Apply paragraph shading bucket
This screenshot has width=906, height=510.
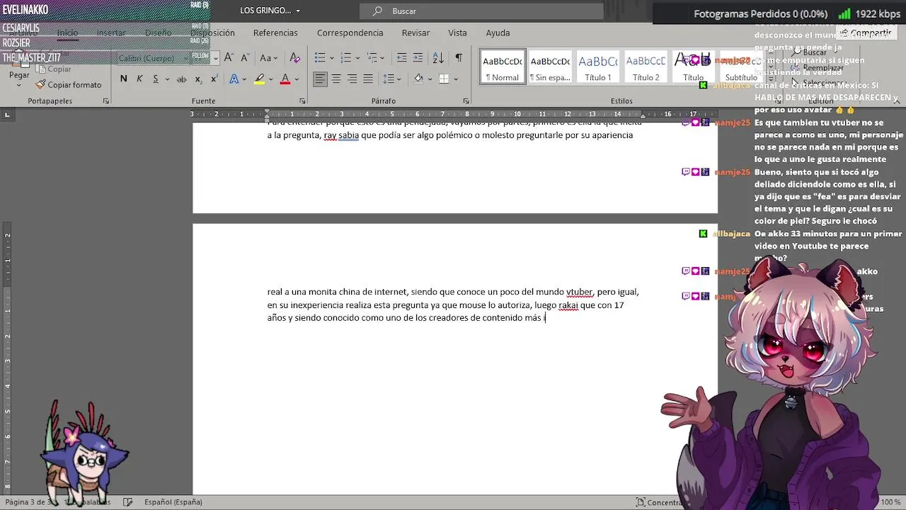point(418,79)
